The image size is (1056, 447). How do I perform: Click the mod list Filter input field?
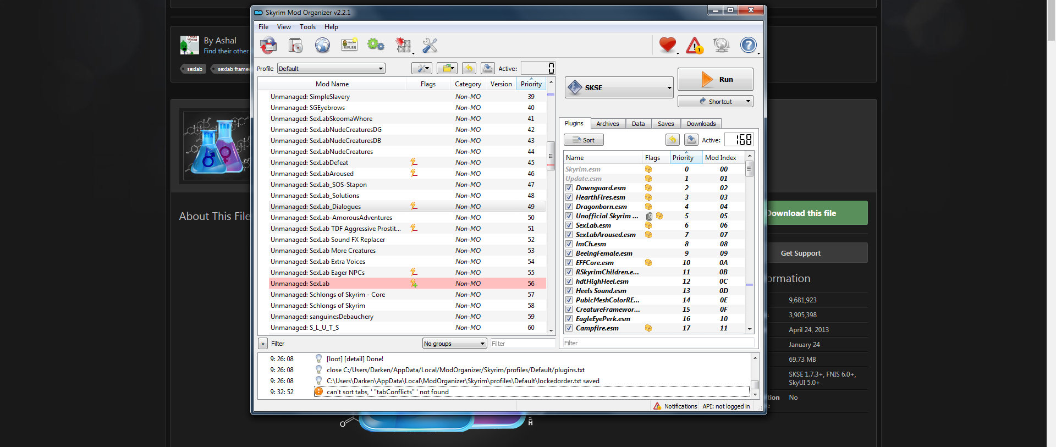(x=522, y=344)
